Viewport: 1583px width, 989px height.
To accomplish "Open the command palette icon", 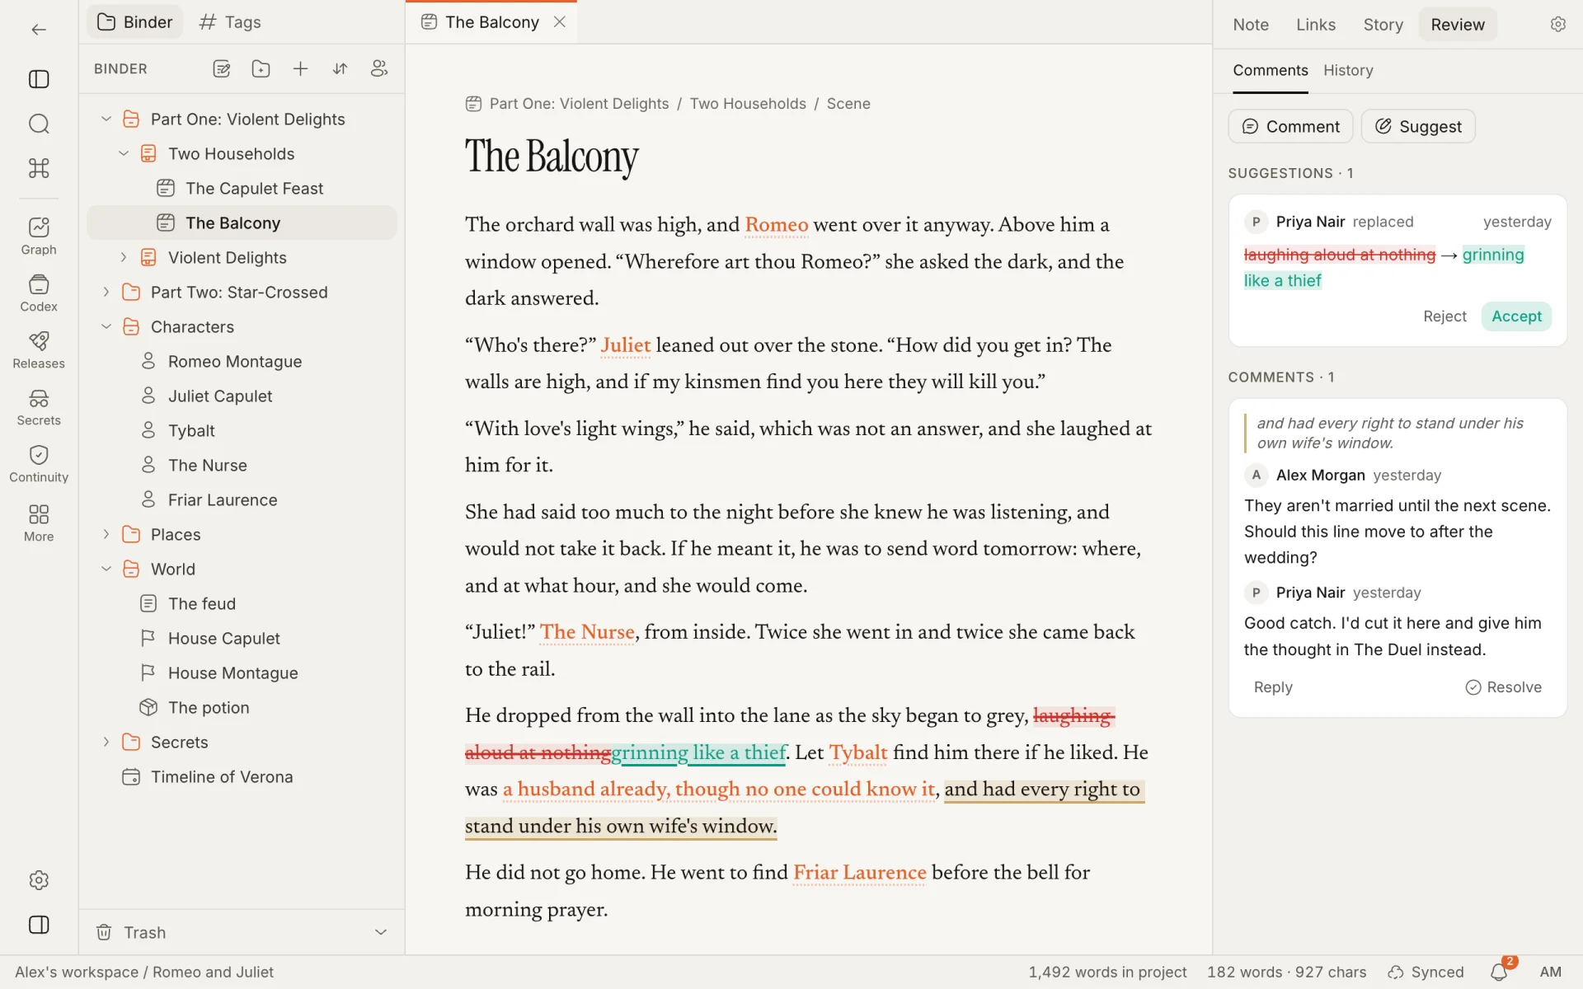I will [39, 168].
